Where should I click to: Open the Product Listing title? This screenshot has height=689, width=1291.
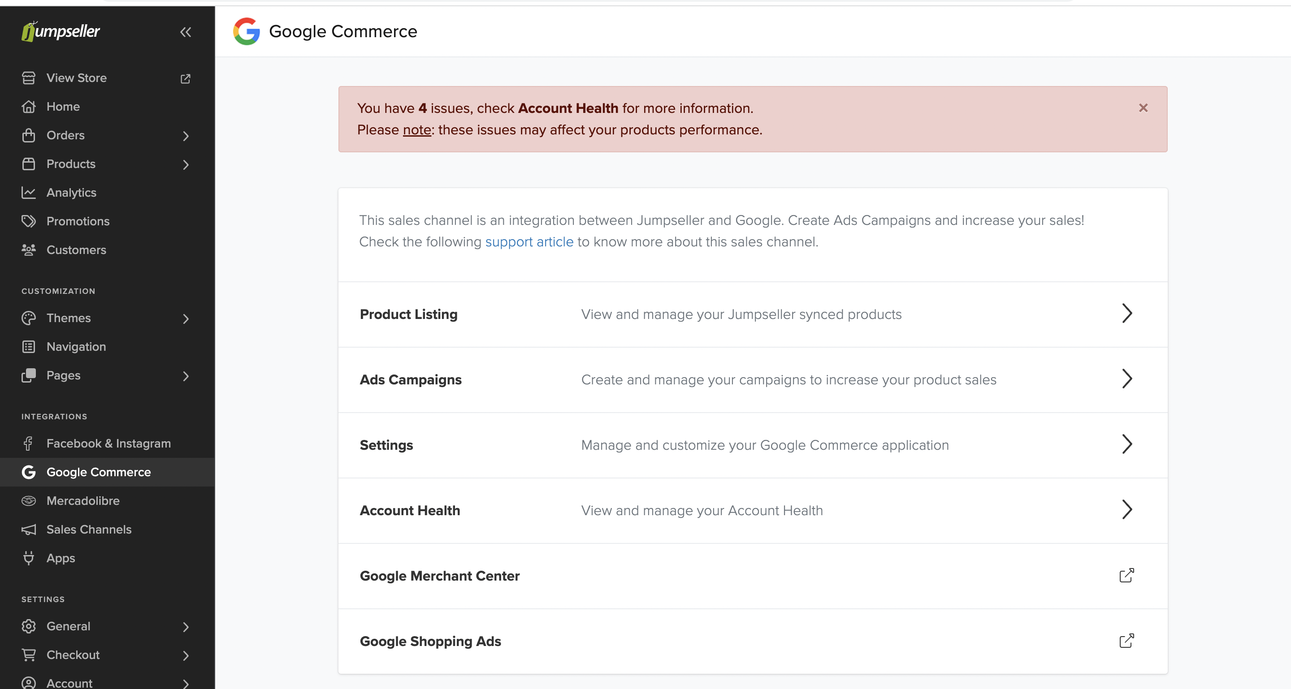[408, 314]
